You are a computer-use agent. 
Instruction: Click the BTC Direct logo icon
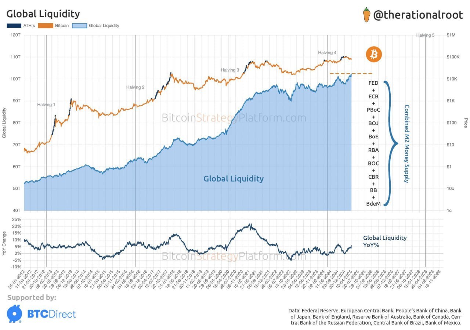(x=14, y=314)
